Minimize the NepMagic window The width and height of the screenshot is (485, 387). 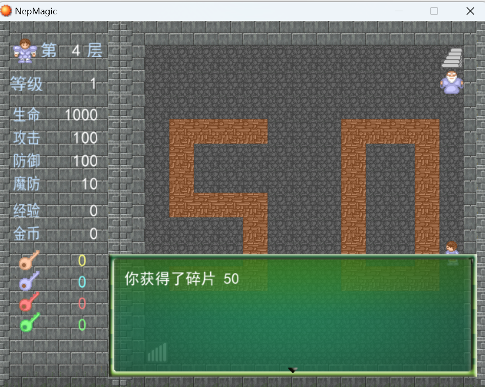(399, 11)
